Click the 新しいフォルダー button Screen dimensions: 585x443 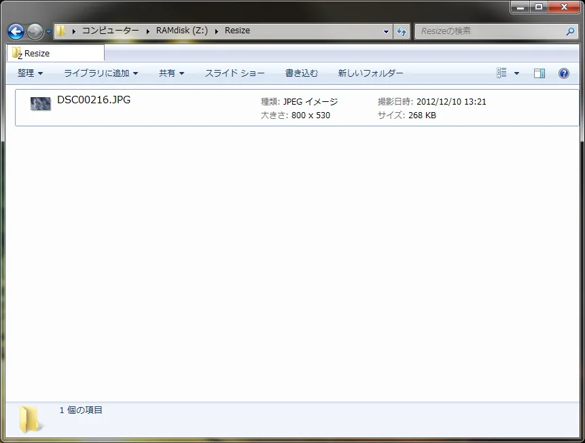point(370,73)
